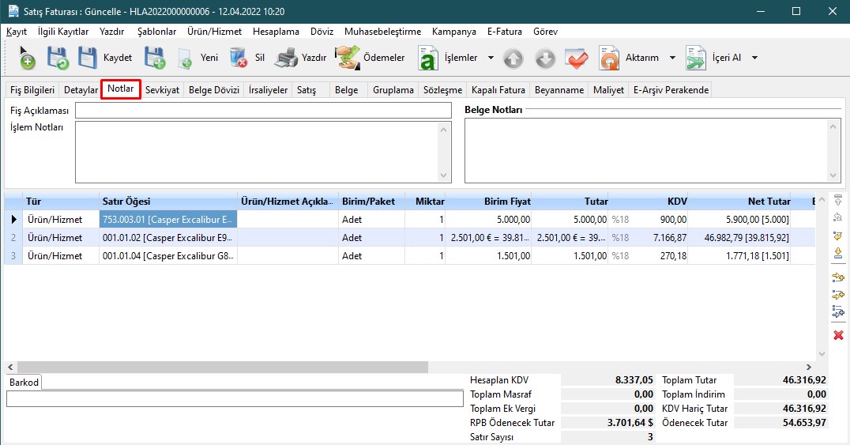Click the save-and-refresh floppy disk icon

pyautogui.click(x=58, y=58)
